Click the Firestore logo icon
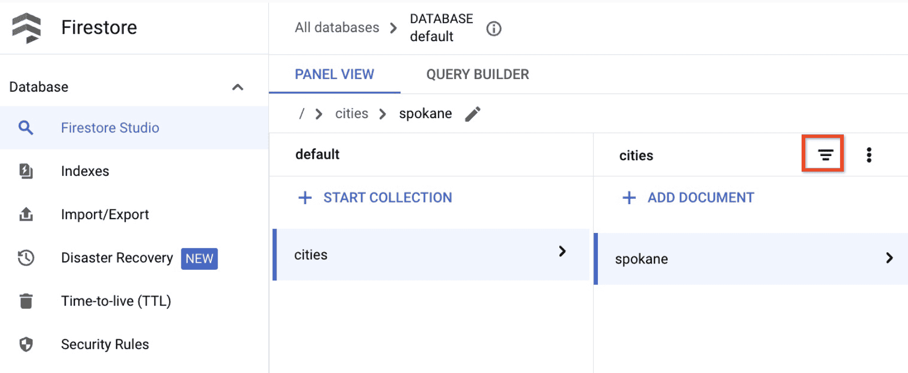 coord(26,28)
